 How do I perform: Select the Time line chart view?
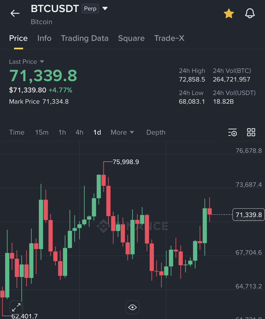[x=17, y=132]
